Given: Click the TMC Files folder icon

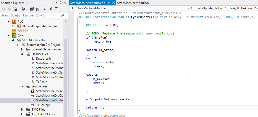Looking at the screenshot, I should (28, 109).
